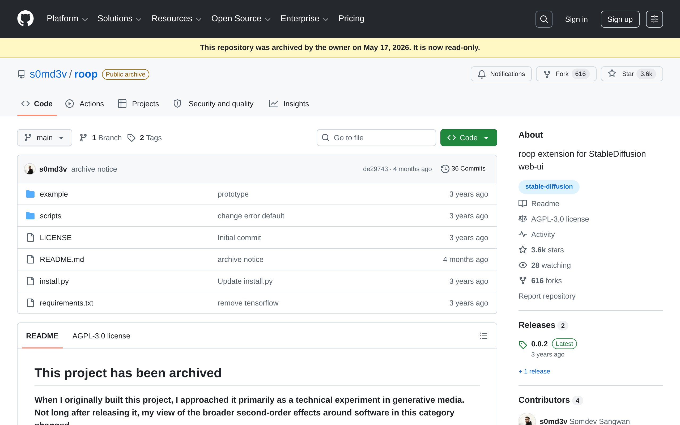Click the README.md file icon
The height and width of the screenshot is (425, 680).
click(30, 259)
